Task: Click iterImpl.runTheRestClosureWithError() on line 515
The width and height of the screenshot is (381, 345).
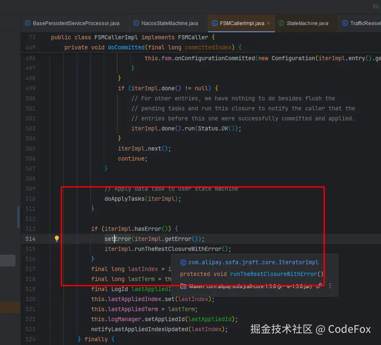Action: (x=166, y=249)
